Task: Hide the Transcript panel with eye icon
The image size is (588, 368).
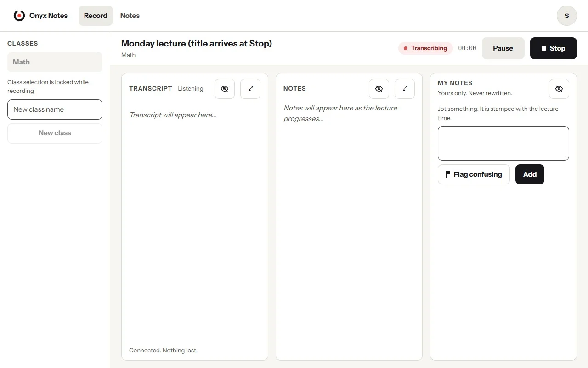Action: point(225,89)
